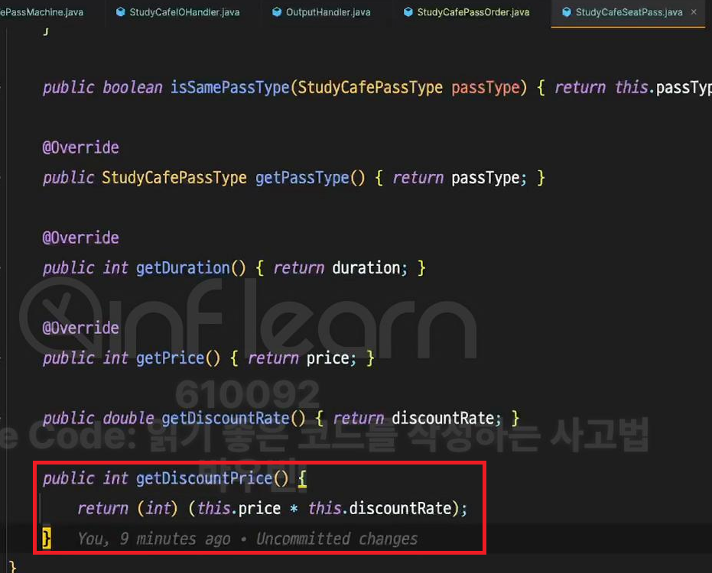Click the highlighted closing brace of getDiscountPrice
Screen dimensions: 712x573
point(47,538)
